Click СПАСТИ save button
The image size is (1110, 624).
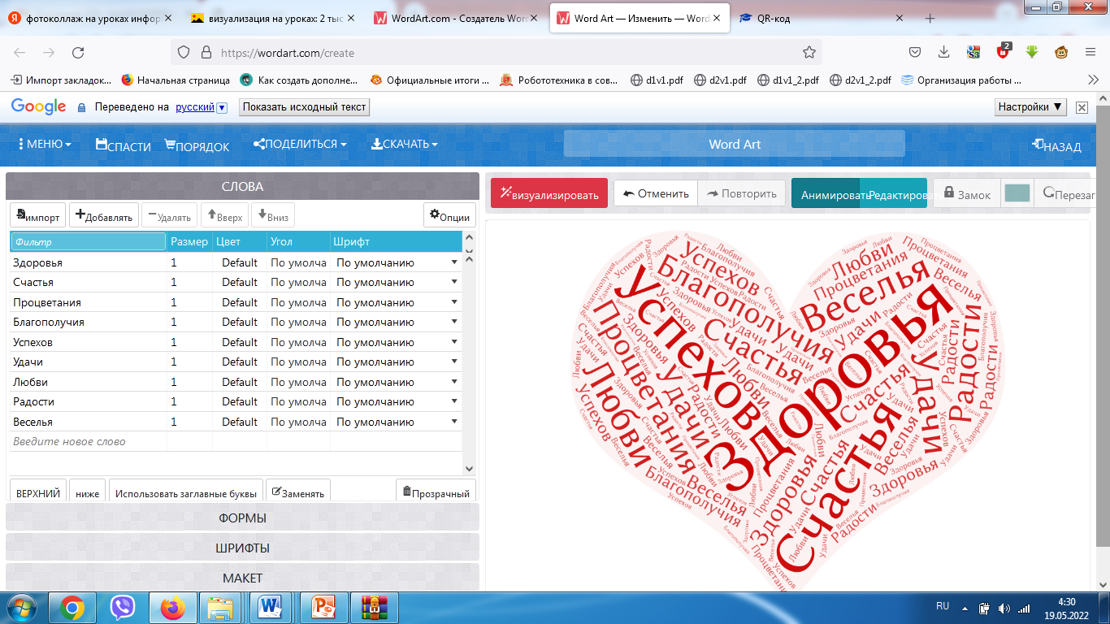click(124, 145)
